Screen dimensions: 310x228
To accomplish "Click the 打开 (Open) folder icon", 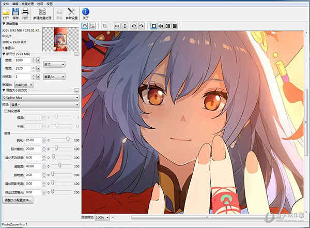I will 6,12.
